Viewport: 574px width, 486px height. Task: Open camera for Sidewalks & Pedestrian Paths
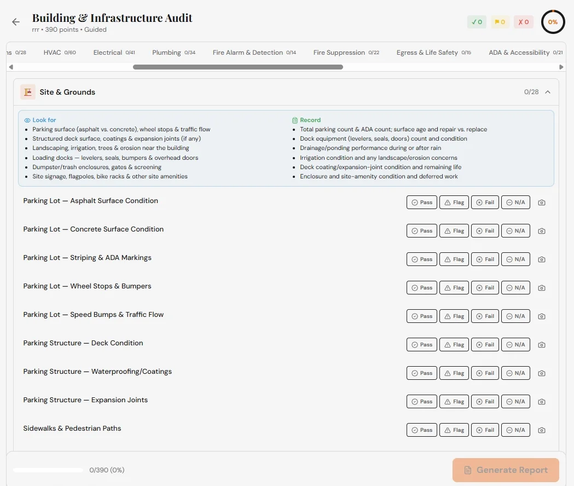pos(541,430)
